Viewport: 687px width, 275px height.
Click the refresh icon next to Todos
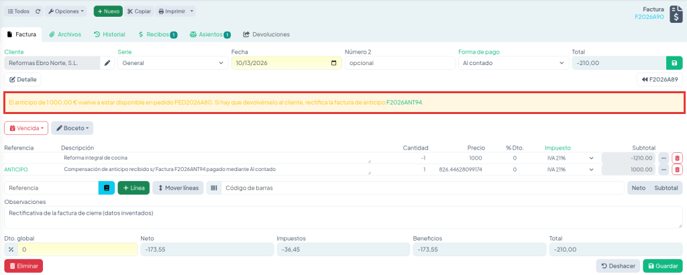click(38, 11)
